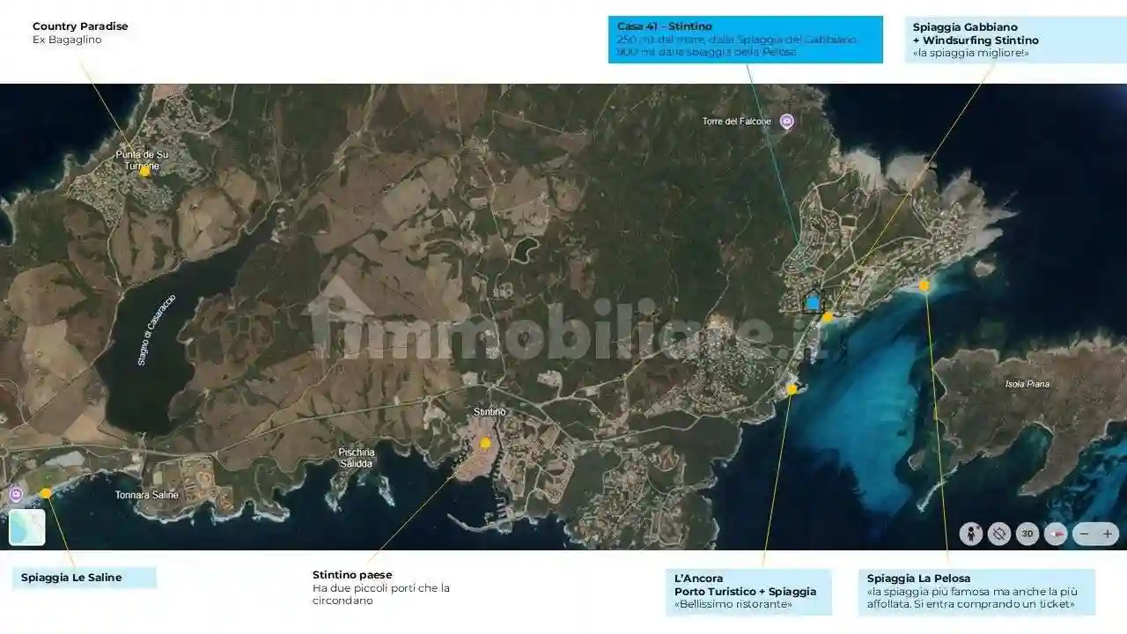The width and height of the screenshot is (1127, 634).
Task: Click the Spiaggia La Pelosa description box
Action: pyautogui.click(x=976, y=591)
